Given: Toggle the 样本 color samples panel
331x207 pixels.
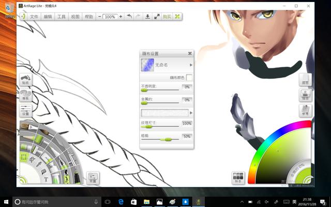Looking at the screenshot, I should (238, 178).
